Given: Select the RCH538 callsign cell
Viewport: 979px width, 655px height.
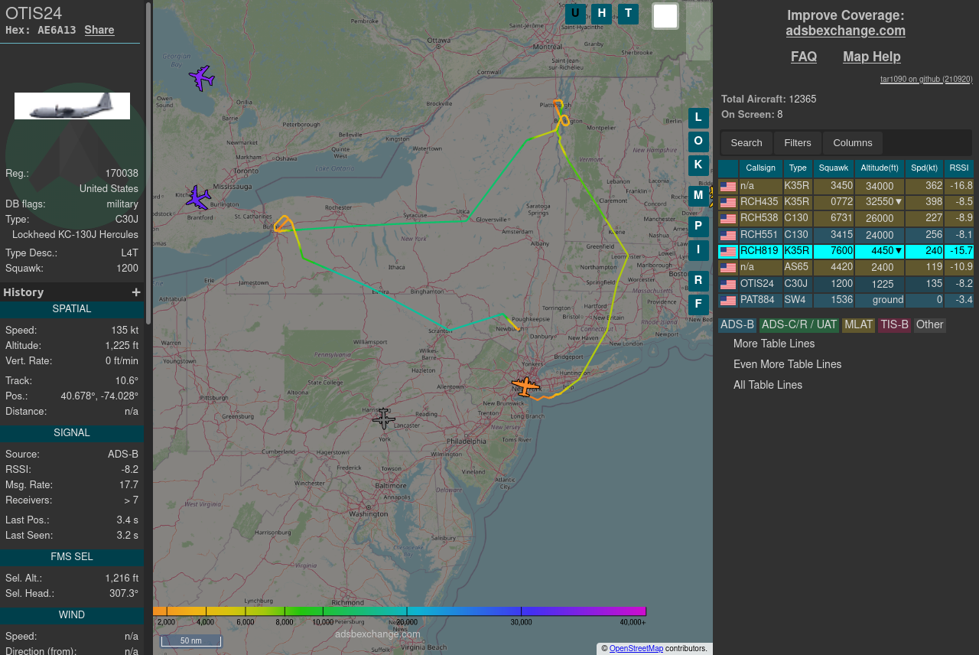Looking at the screenshot, I should tap(761, 219).
